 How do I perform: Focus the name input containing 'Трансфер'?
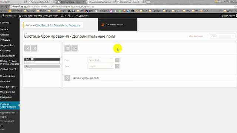101,60
